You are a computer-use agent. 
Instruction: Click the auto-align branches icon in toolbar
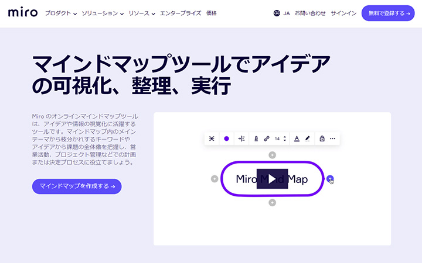[241, 139]
